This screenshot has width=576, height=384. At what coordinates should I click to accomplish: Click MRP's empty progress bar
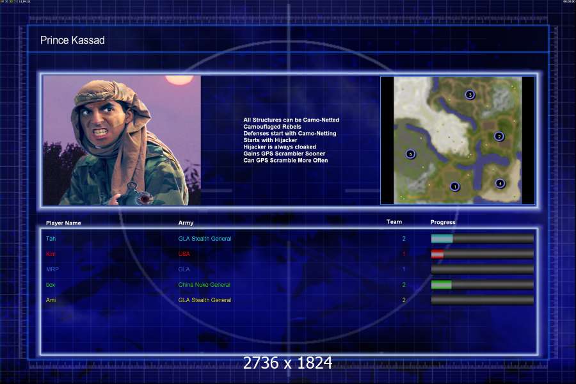pyautogui.click(x=483, y=269)
